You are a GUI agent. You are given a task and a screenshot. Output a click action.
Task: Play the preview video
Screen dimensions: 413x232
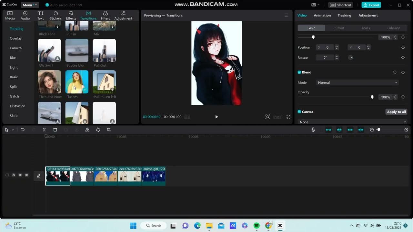[x=217, y=117]
